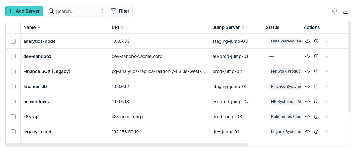Click the dev-sandbox server name

tap(37, 56)
